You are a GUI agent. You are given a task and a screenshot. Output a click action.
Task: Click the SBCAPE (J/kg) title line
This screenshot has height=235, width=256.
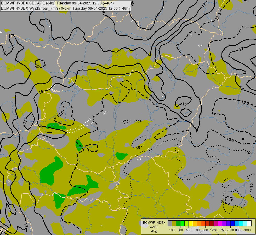click(x=58, y=3)
